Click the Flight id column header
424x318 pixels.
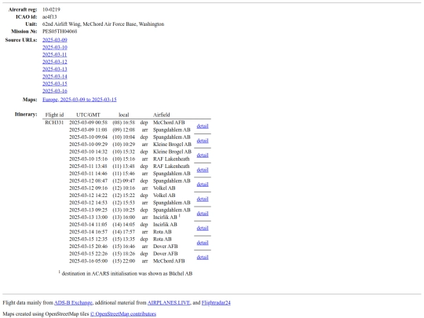[x=54, y=115]
